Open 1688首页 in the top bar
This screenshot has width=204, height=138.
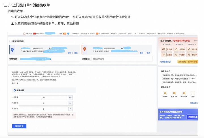pos(76,34)
